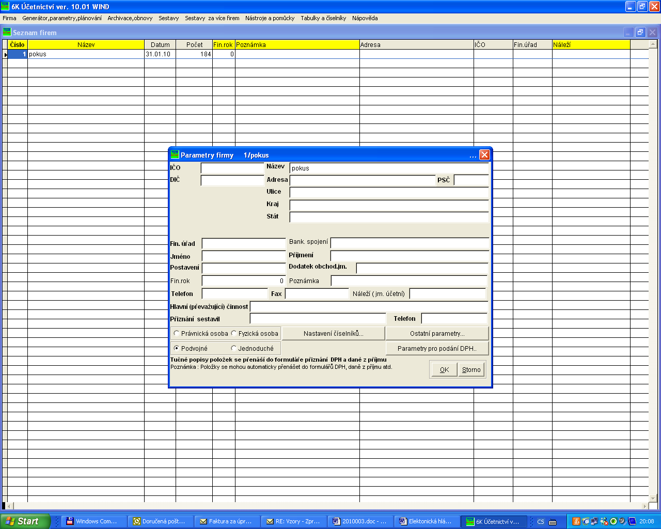Screen dimensions: 661x529
Task: Open Generátor,parametry,plánování menu
Action: [62, 18]
